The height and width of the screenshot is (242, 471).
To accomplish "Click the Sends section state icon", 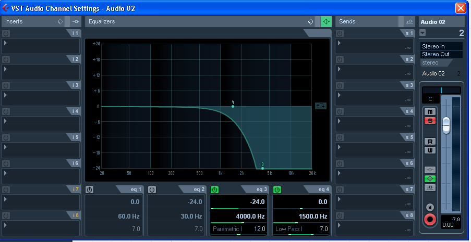I will pyautogui.click(x=409, y=21).
